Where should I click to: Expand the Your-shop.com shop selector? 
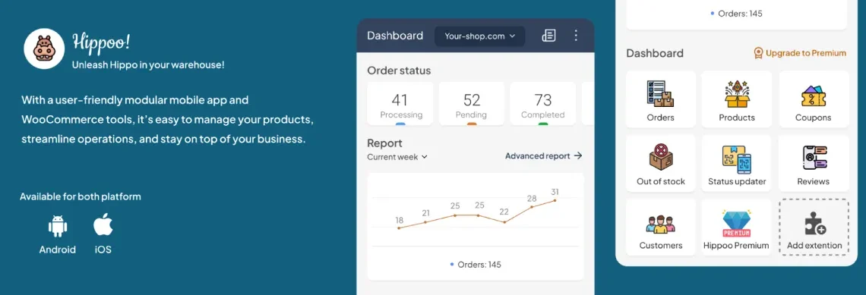[479, 36]
